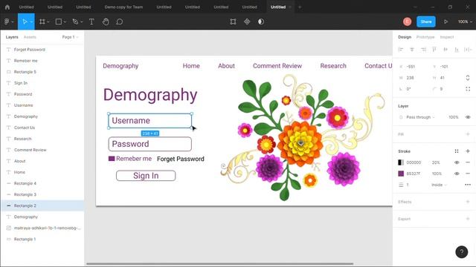Open the Figma home icon

pyautogui.click(x=7, y=7)
